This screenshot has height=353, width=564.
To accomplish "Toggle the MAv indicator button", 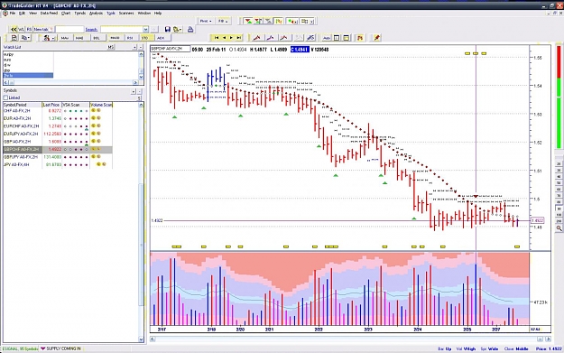I will pos(65,38).
